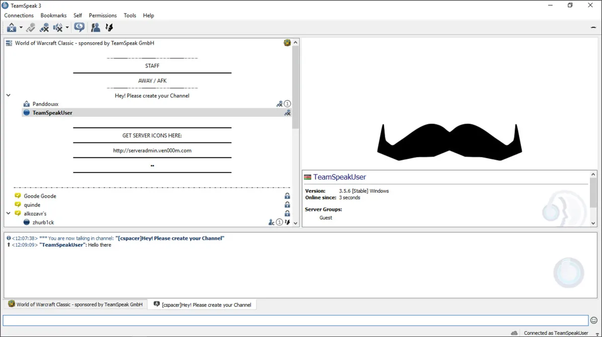602x337 pixels.
Task: Toggle Away status speech bubble icon
Action: click(x=79, y=27)
